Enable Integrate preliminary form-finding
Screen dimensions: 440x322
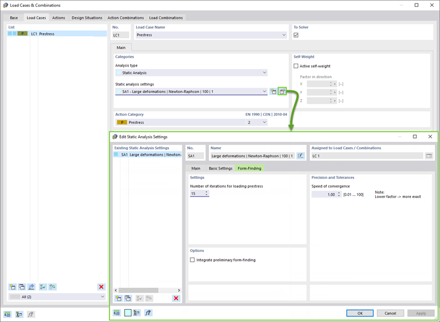click(192, 260)
